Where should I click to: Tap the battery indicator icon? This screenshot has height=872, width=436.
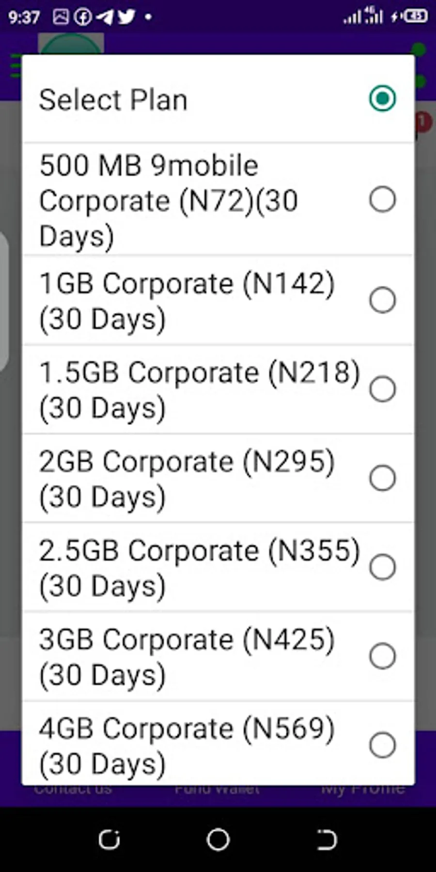[x=415, y=17]
